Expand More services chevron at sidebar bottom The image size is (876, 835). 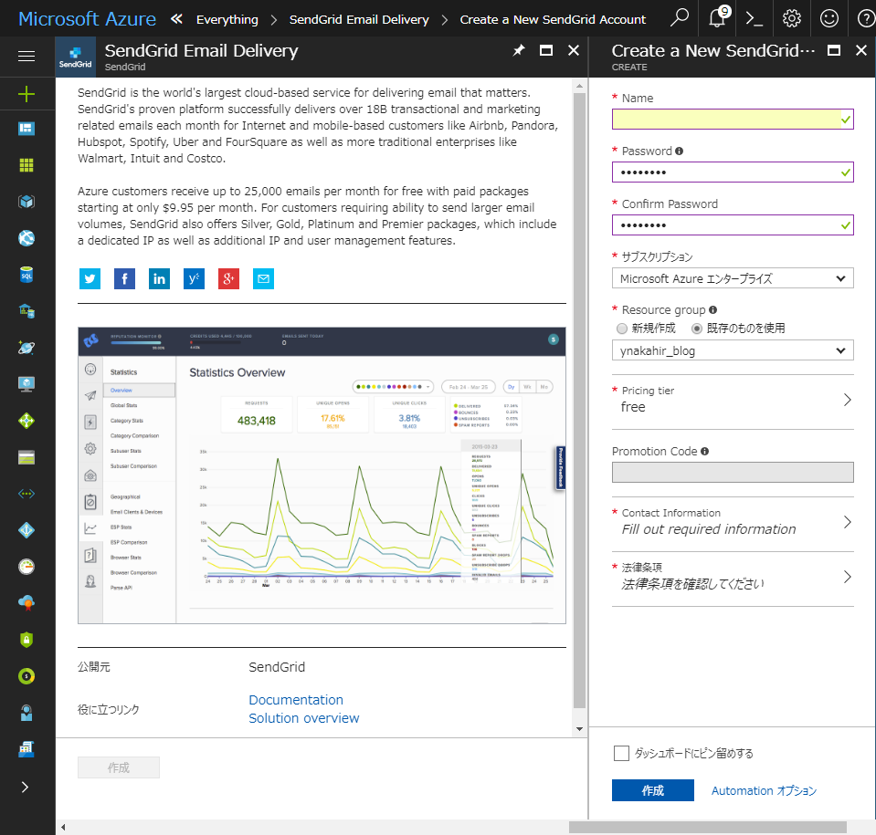[x=25, y=787]
